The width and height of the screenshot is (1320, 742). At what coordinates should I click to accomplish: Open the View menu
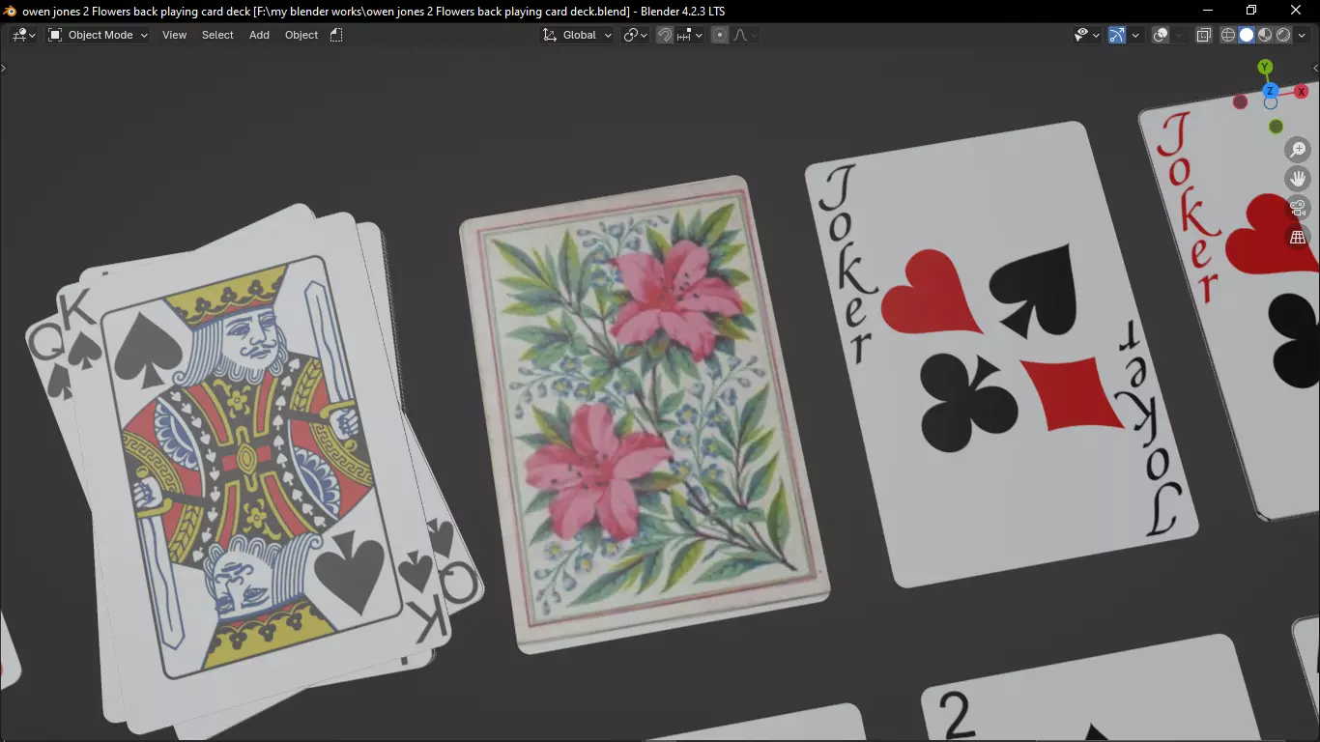[x=174, y=35]
